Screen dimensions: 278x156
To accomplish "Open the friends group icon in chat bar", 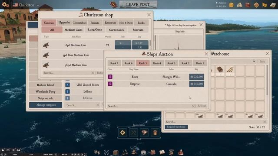I will 18,150.
